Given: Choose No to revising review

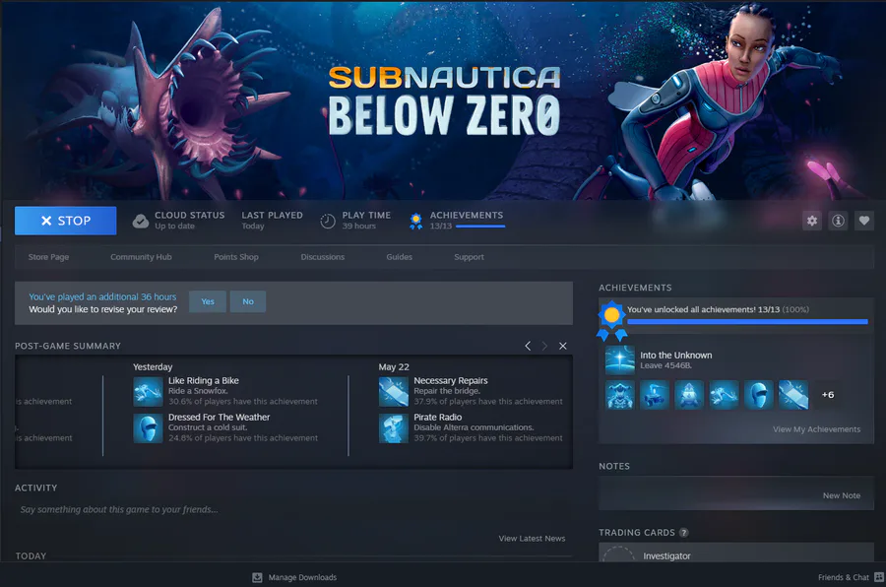Looking at the screenshot, I should point(248,301).
